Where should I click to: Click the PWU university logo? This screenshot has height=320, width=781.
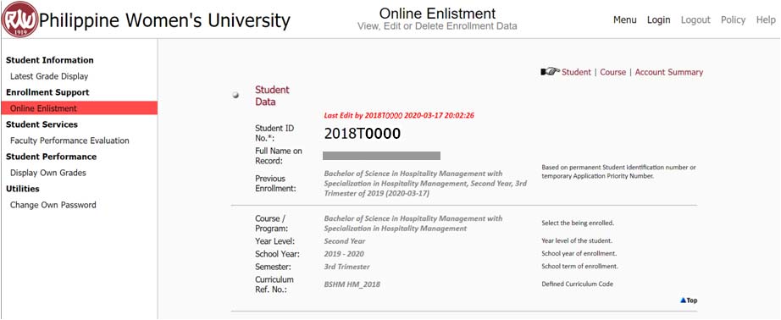pos(19,19)
